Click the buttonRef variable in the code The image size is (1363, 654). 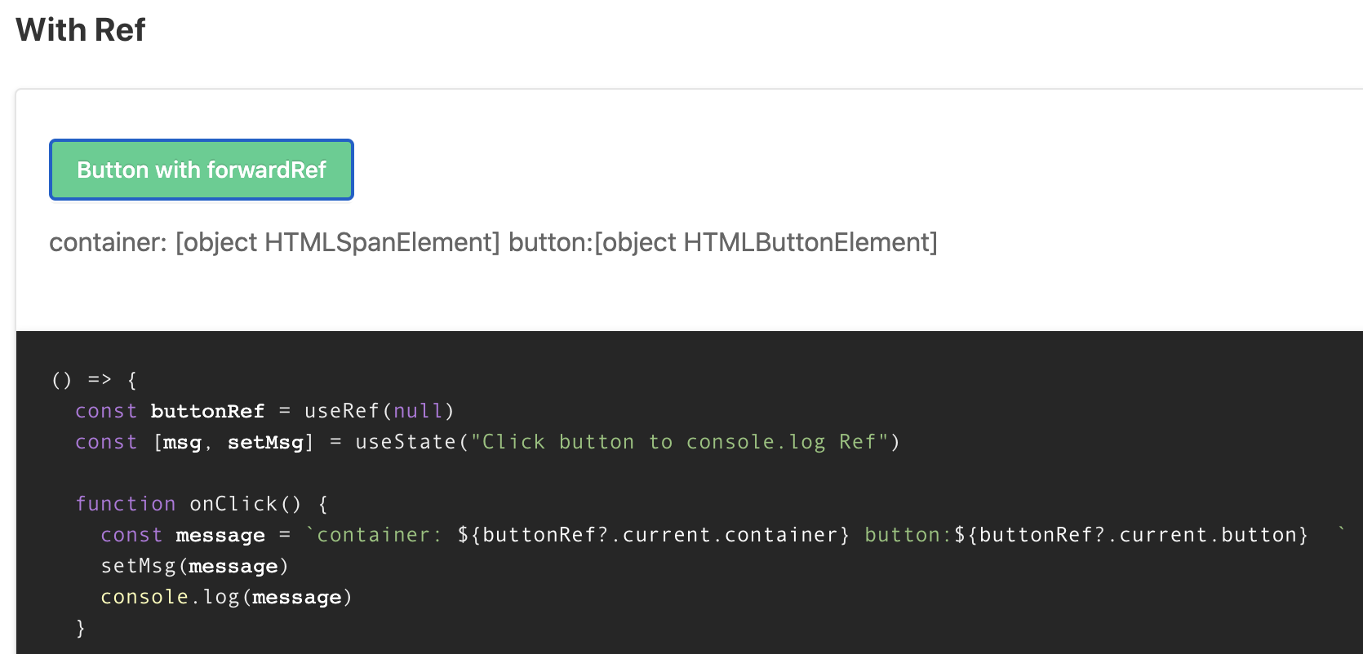tap(207, 410)
